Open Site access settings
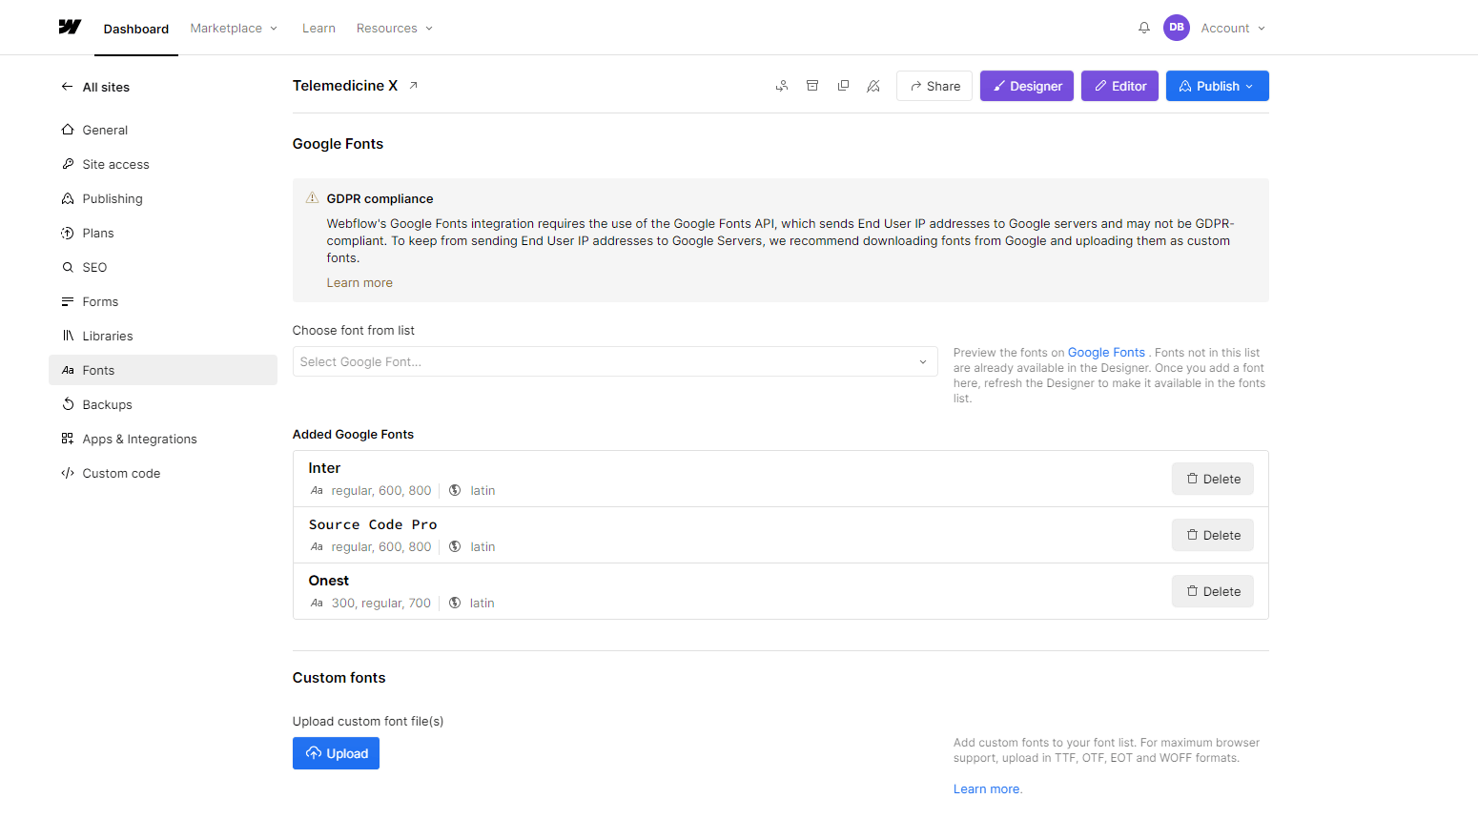 [x=163, y=164]
